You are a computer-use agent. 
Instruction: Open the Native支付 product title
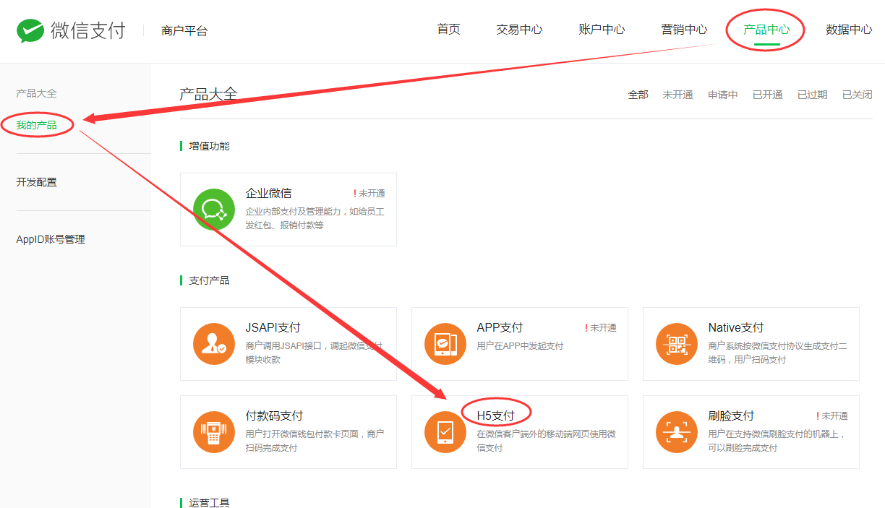(x=736, y=327)
